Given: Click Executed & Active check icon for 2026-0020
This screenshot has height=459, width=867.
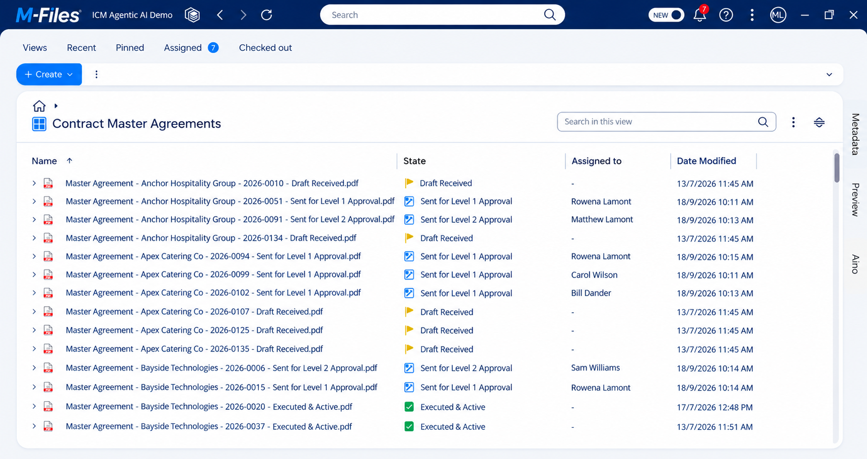Looking at the screenshot, I should click(x=409, y=407).
